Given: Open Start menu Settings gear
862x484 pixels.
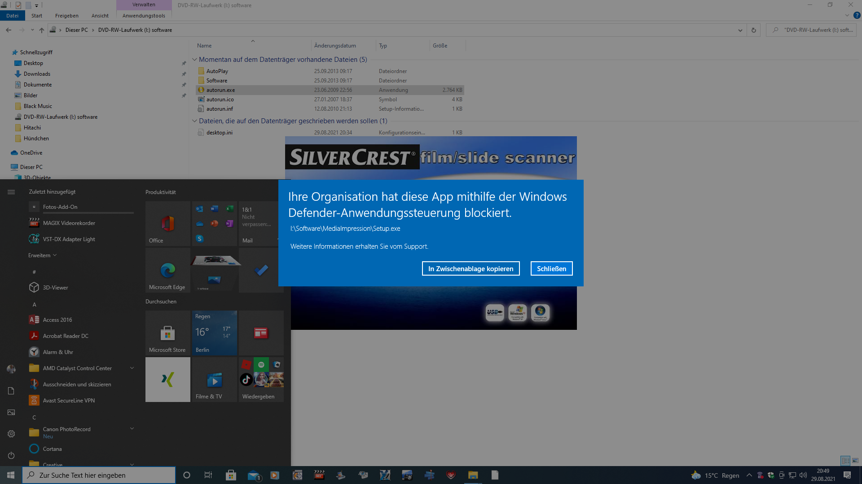Looking at the screenshot, I should tap(11, 434).
